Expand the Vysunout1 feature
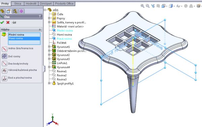Screen dimensions: 202x127 coord(49,47)
